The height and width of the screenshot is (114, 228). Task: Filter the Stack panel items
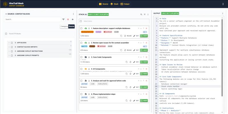[145, 14]
